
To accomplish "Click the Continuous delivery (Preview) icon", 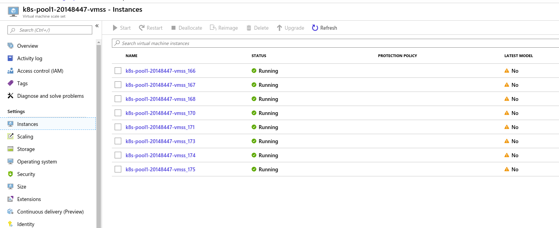I will click(x=11, y=212).
